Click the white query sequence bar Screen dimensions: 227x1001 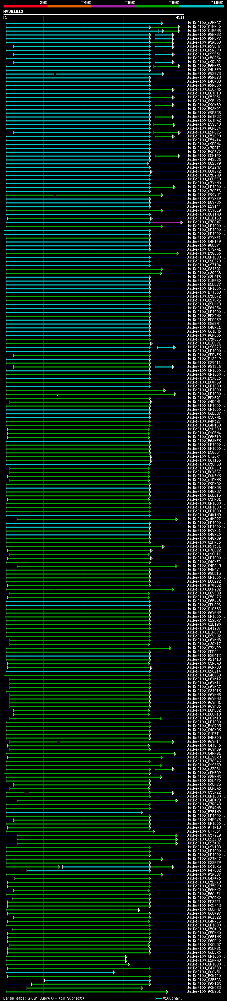pyautogui.click(x=94, y=15)
